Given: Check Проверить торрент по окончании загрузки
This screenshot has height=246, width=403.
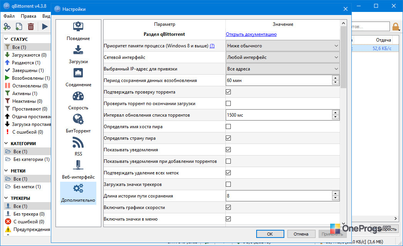Looking at the screenshot, I should 228,104.
